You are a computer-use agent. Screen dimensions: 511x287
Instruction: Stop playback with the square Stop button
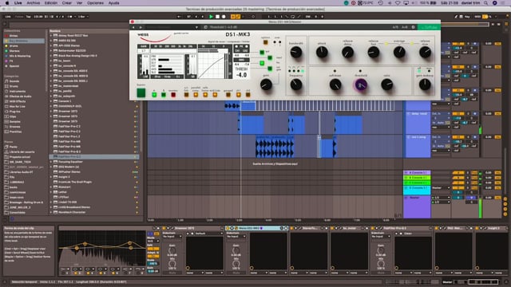point(217,17)
